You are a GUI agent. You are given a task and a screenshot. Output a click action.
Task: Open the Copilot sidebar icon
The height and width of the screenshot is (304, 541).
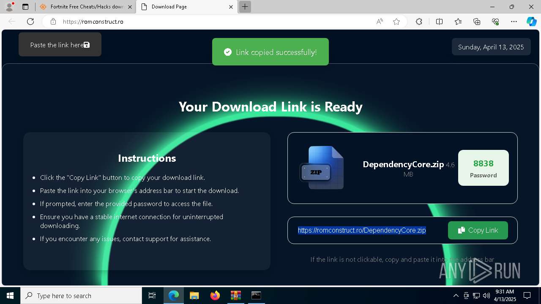pyautogui.click(x=531, y=22)
